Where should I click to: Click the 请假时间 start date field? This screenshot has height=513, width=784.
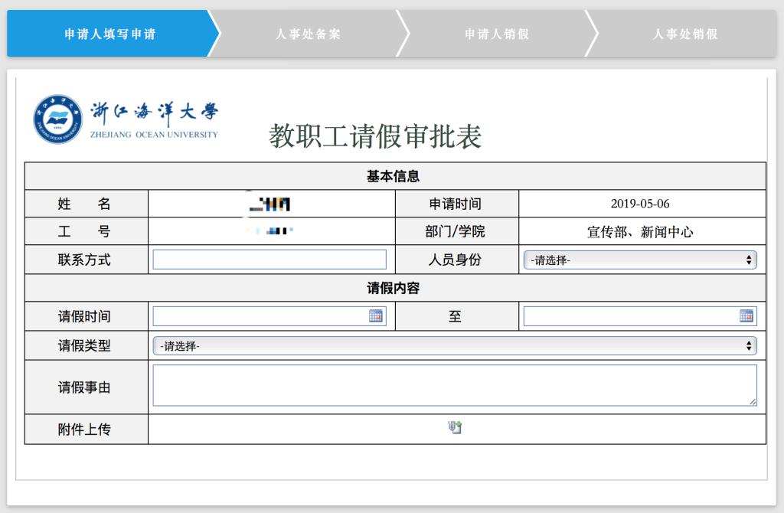260,315
